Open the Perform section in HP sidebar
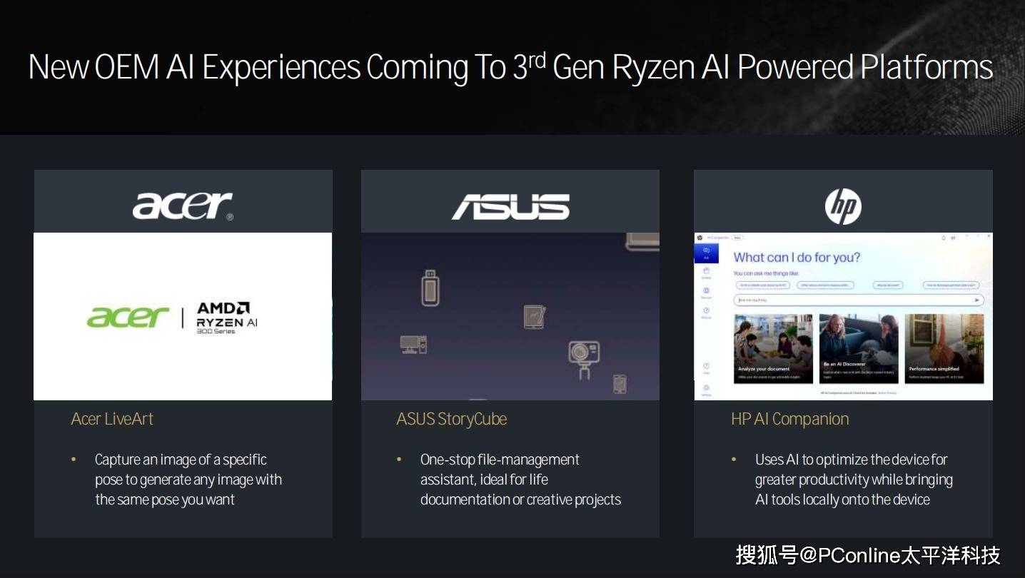 tap(706, 313)
